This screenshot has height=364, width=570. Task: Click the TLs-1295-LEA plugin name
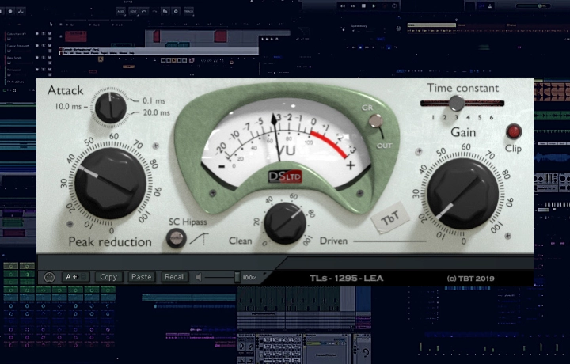(347, 279)
